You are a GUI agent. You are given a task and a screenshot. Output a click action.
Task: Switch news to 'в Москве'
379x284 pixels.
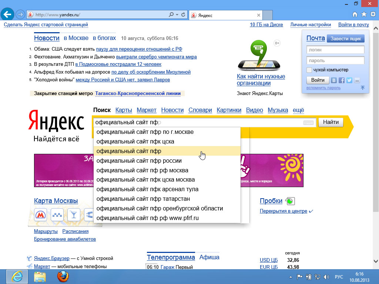[x=76, y=38]
